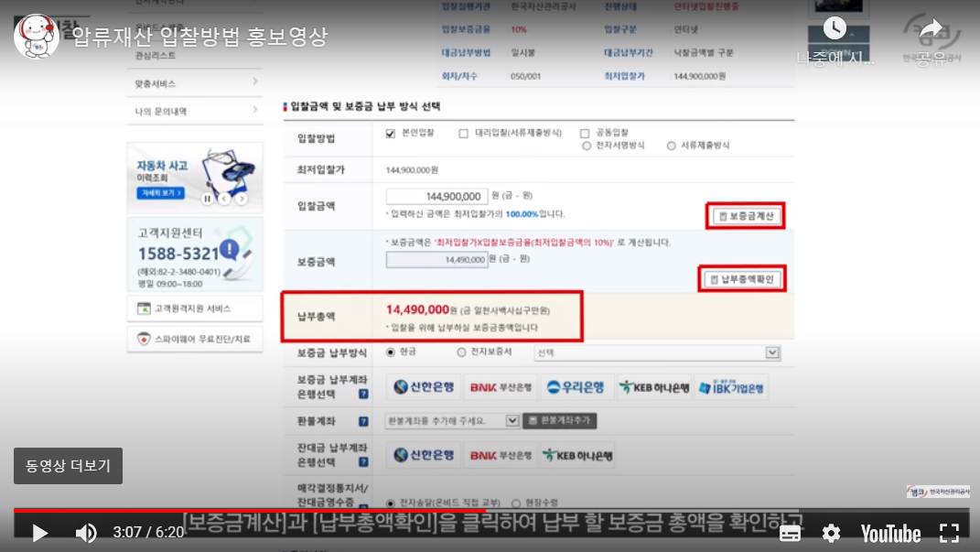Select 우리은행 for 보증금 납부계좌
The width and height of the screenshot is (980, 552).
click(x=576, y=387)
